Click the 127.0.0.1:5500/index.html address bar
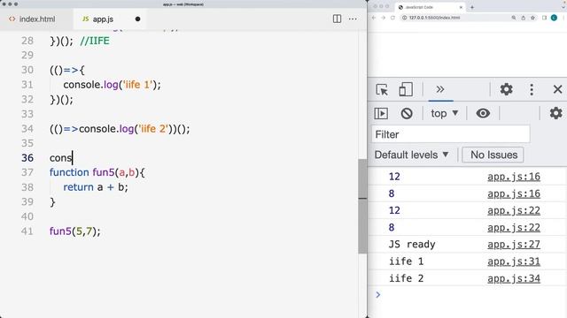The height and width of the screenshot is (318, 567). point(434,18)
